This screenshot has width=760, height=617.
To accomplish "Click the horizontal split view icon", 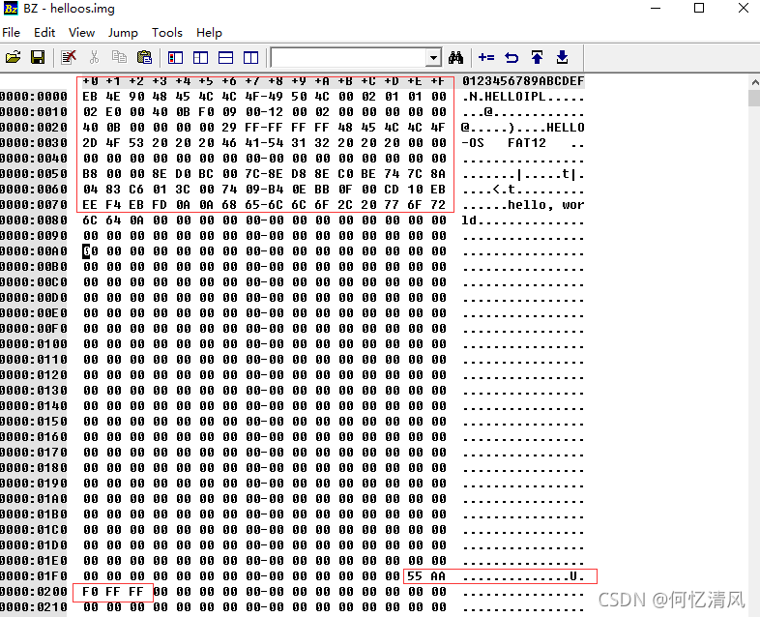I will (226, 58).
